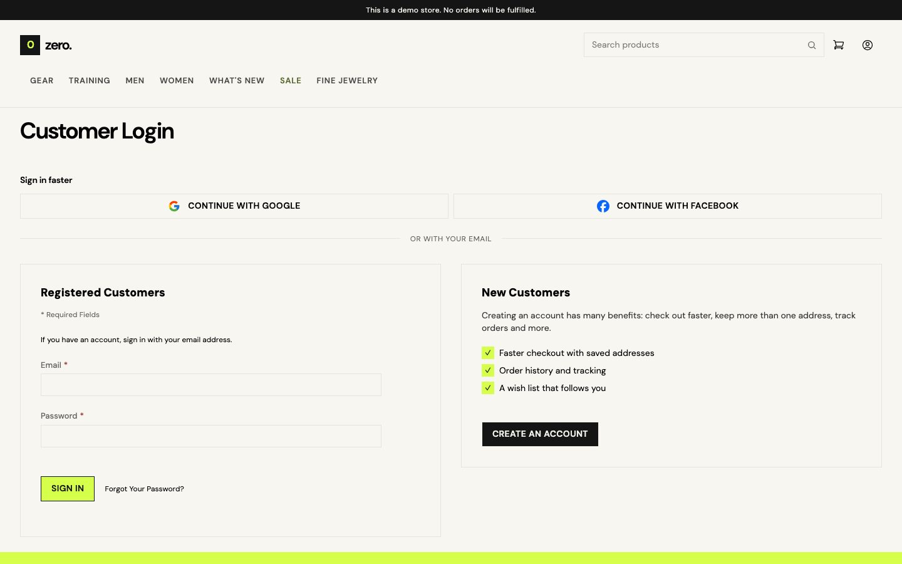Click Create an Account button
The height and width of the screenshot is (564, 902).
(x=540, y=434)
